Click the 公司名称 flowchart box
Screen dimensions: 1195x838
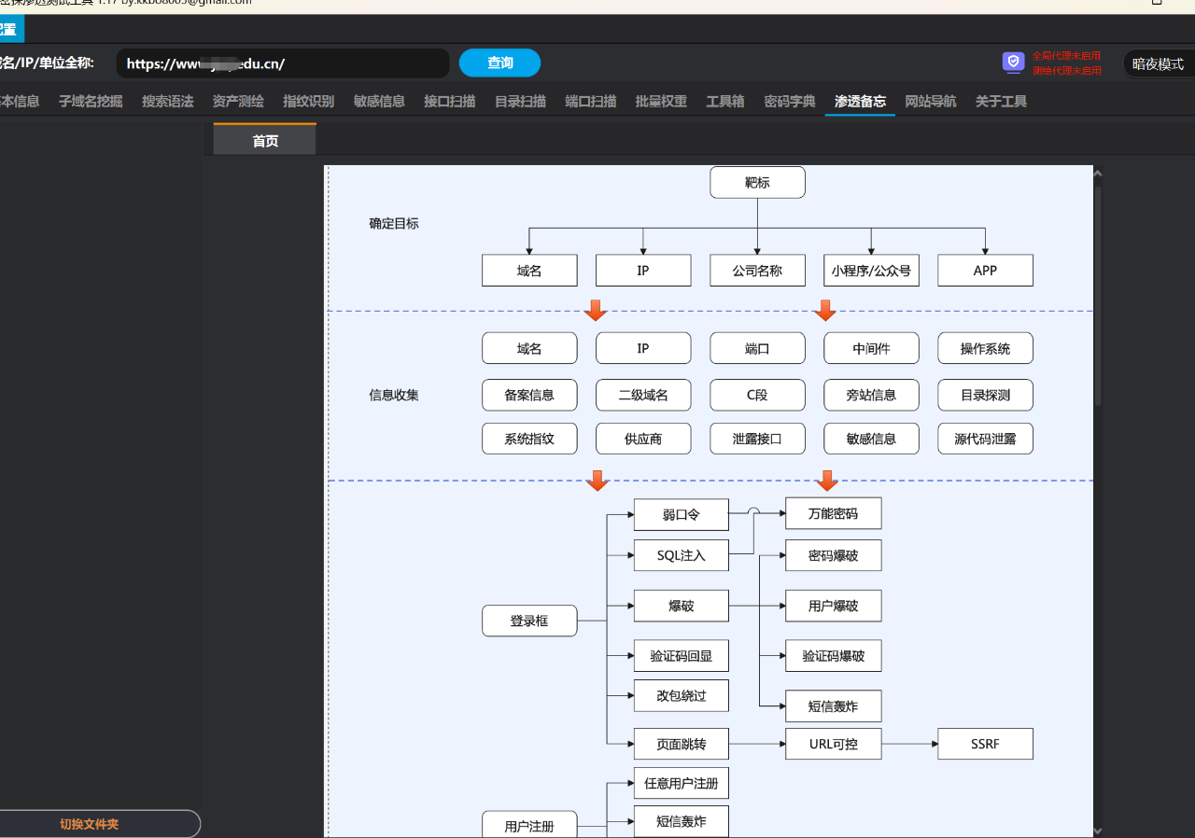tap(757, 271)
